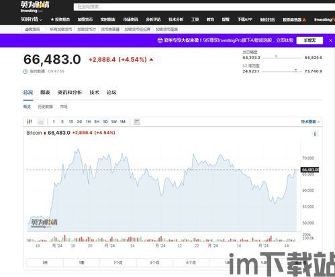Set chart interval to 1W
Screen dimensions: 335x277
pos(114,121)
